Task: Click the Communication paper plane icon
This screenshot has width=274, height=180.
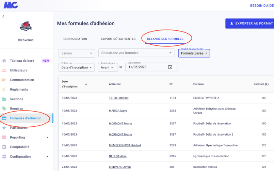Action: pyautogui.click(x=4, y=80)
